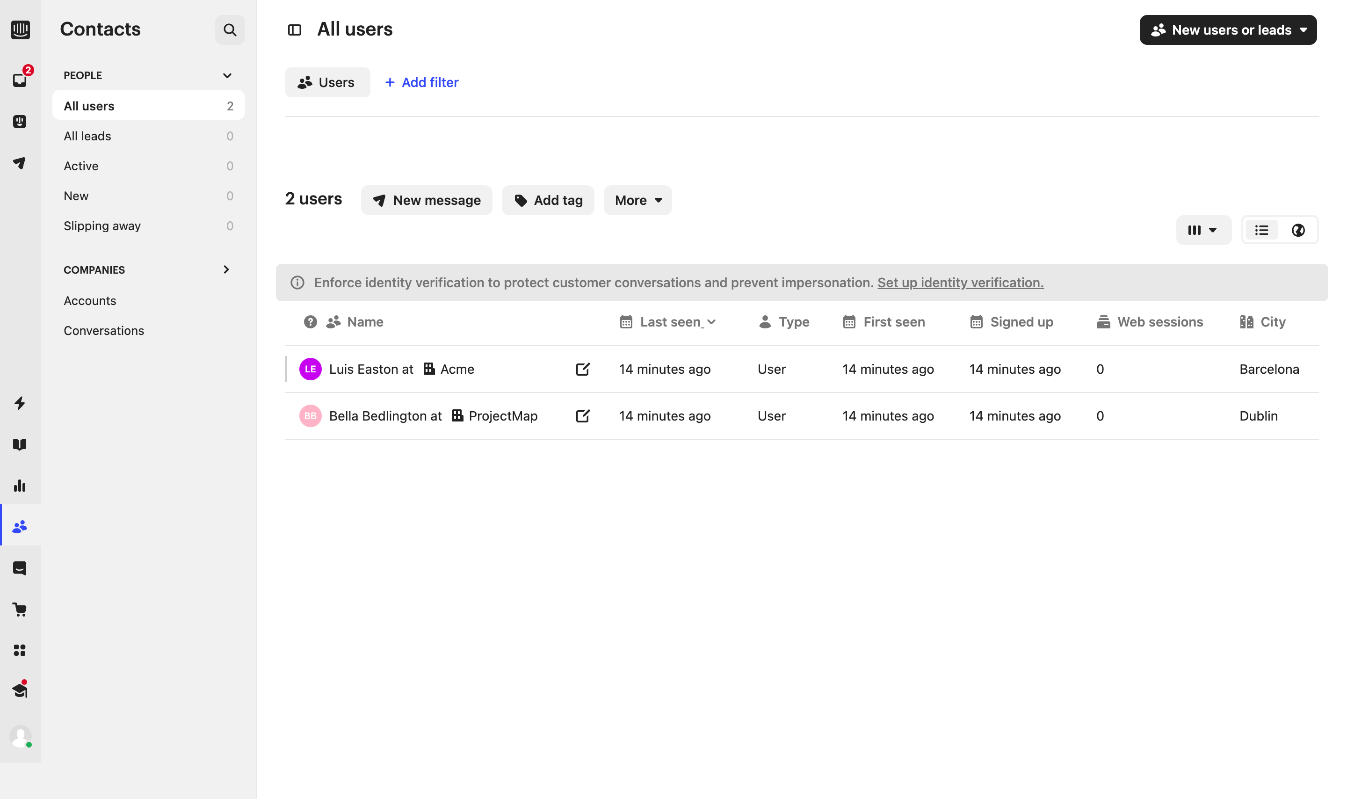Select Active segment
The image size is (1347, 799).
coord(149,166)
